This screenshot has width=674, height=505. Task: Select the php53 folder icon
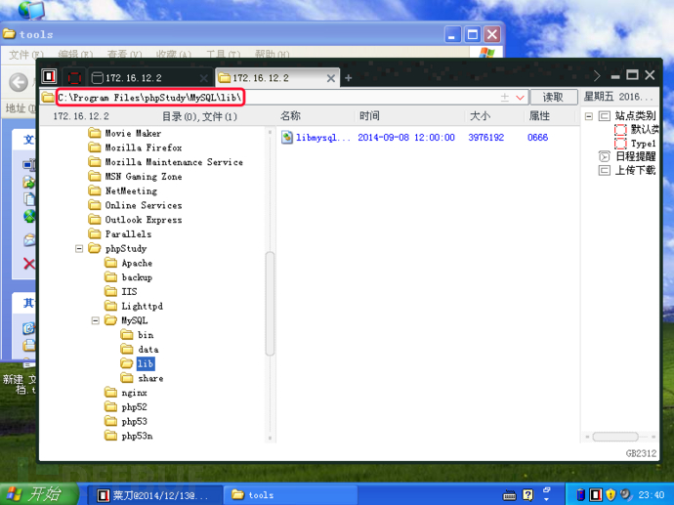point(111,421)
